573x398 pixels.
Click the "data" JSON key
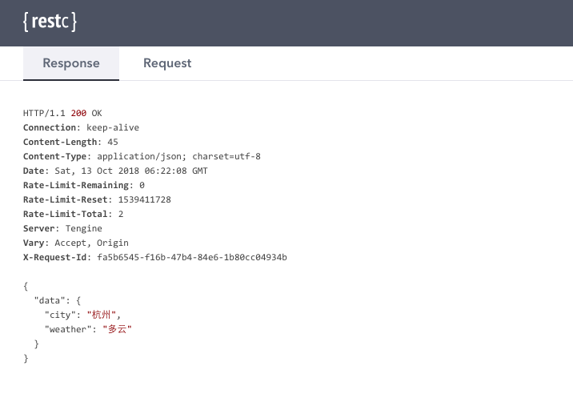[50, 300]
